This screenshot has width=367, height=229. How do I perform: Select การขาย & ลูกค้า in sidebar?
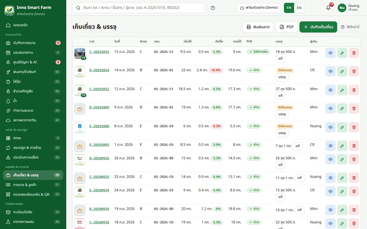(x=33, y=185)
